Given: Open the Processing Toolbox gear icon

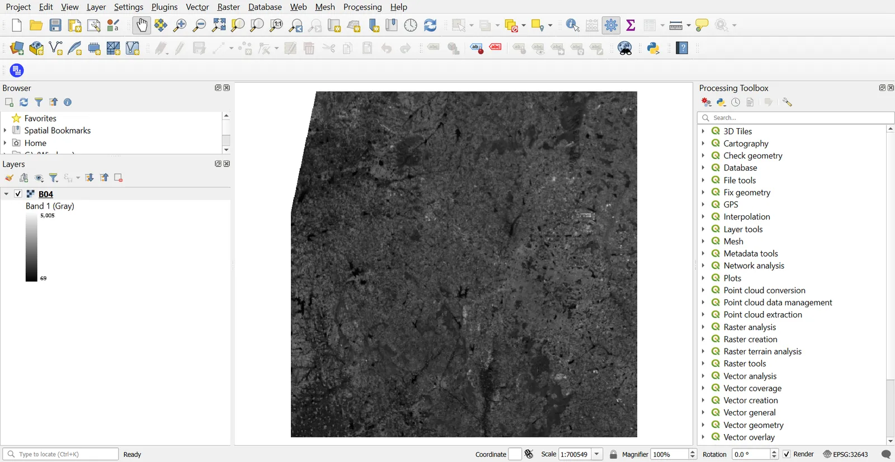Looking at the screenshot, I should [x=611, y=25].
